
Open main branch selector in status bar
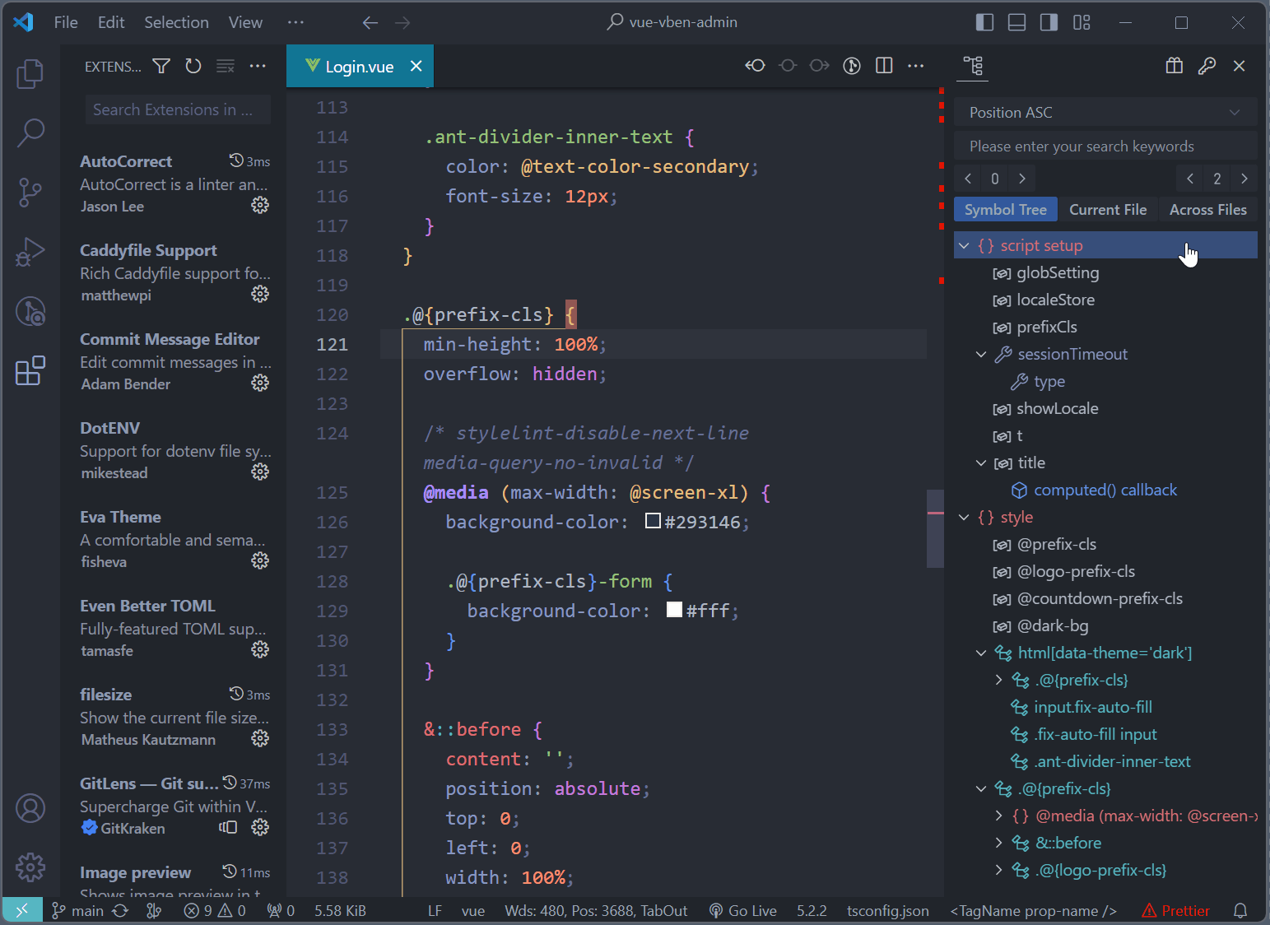point(78,910)
